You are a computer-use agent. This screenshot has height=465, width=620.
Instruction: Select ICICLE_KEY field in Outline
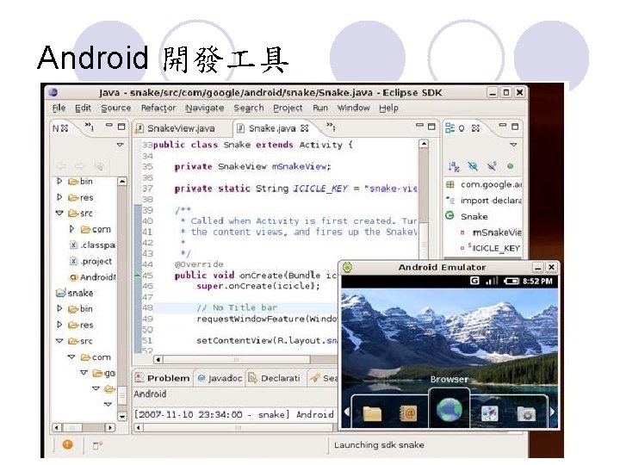[x=490, y=248]
